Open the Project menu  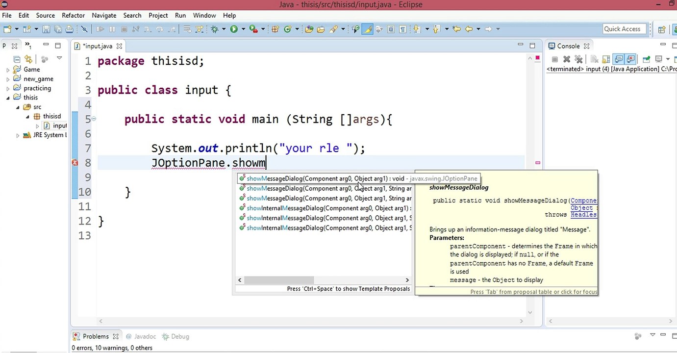tap(158, 15)
